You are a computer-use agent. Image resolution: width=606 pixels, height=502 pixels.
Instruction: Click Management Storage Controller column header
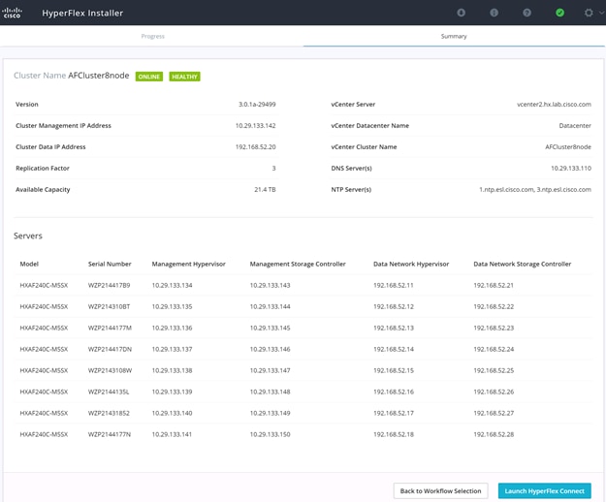298,265
